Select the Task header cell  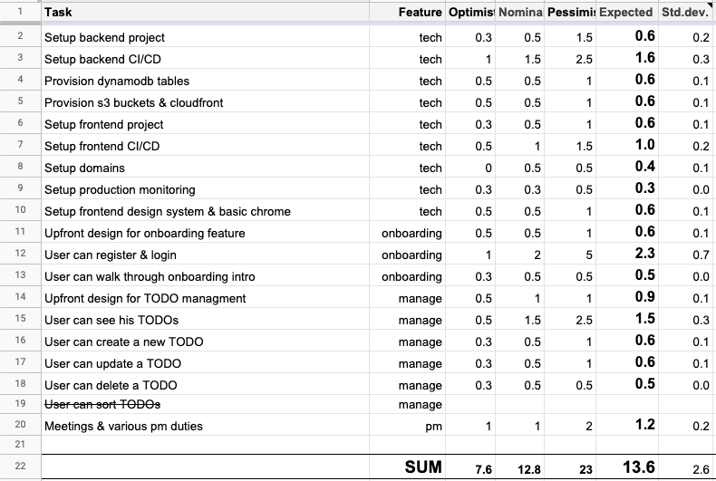[x=205, y=12]
